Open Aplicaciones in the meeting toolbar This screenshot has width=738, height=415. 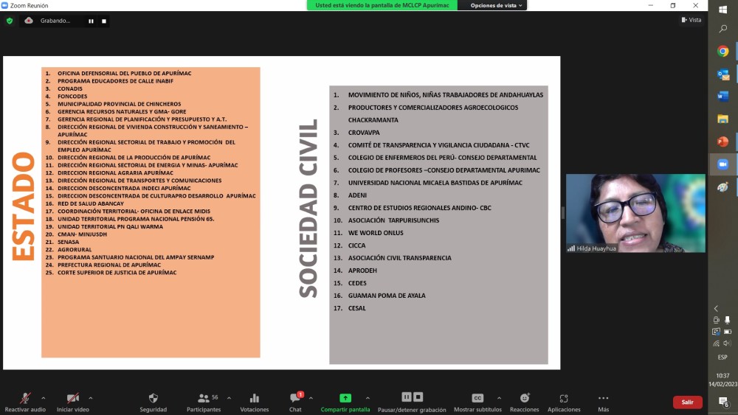tap(564, 398)
